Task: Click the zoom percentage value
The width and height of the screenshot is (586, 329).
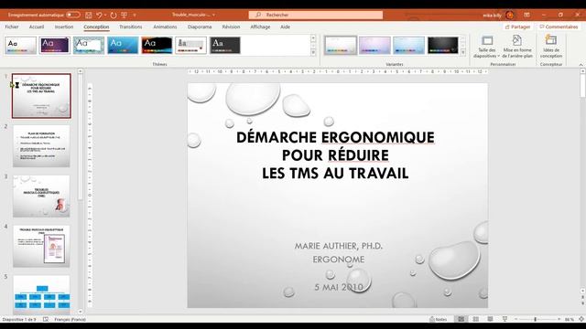Action: coord(569,319)
